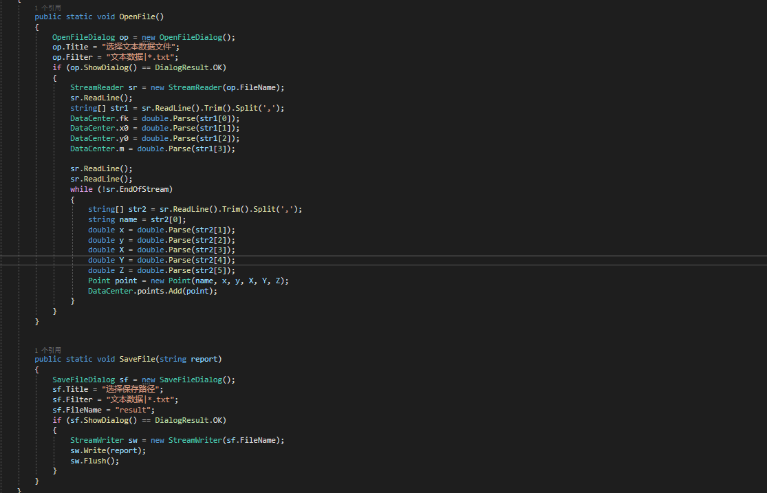Click the 'StreamWriter sw = new StreamWriter(sf.FileName);' line
This screenshot has width=767, height=493.
177,440
